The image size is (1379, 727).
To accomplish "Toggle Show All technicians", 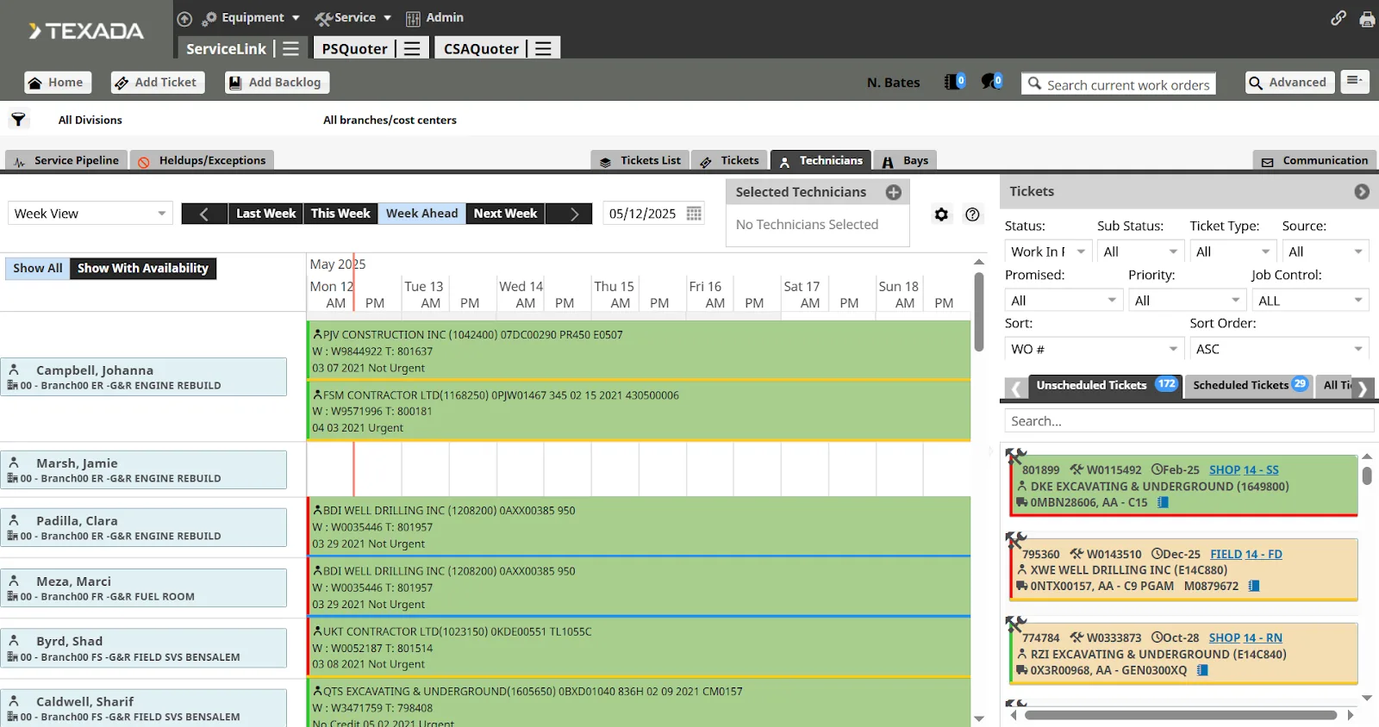I will pos(37,269).
